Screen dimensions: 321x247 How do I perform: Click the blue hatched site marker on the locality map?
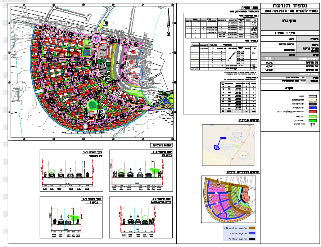coord(217,148)
